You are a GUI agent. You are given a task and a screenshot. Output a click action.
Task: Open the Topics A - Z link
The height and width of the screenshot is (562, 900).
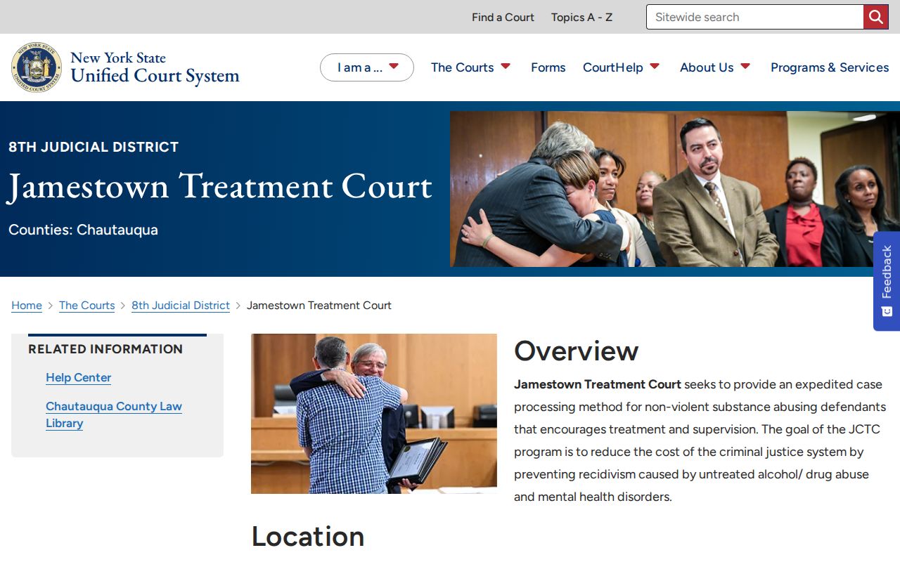tap(581, 17)
